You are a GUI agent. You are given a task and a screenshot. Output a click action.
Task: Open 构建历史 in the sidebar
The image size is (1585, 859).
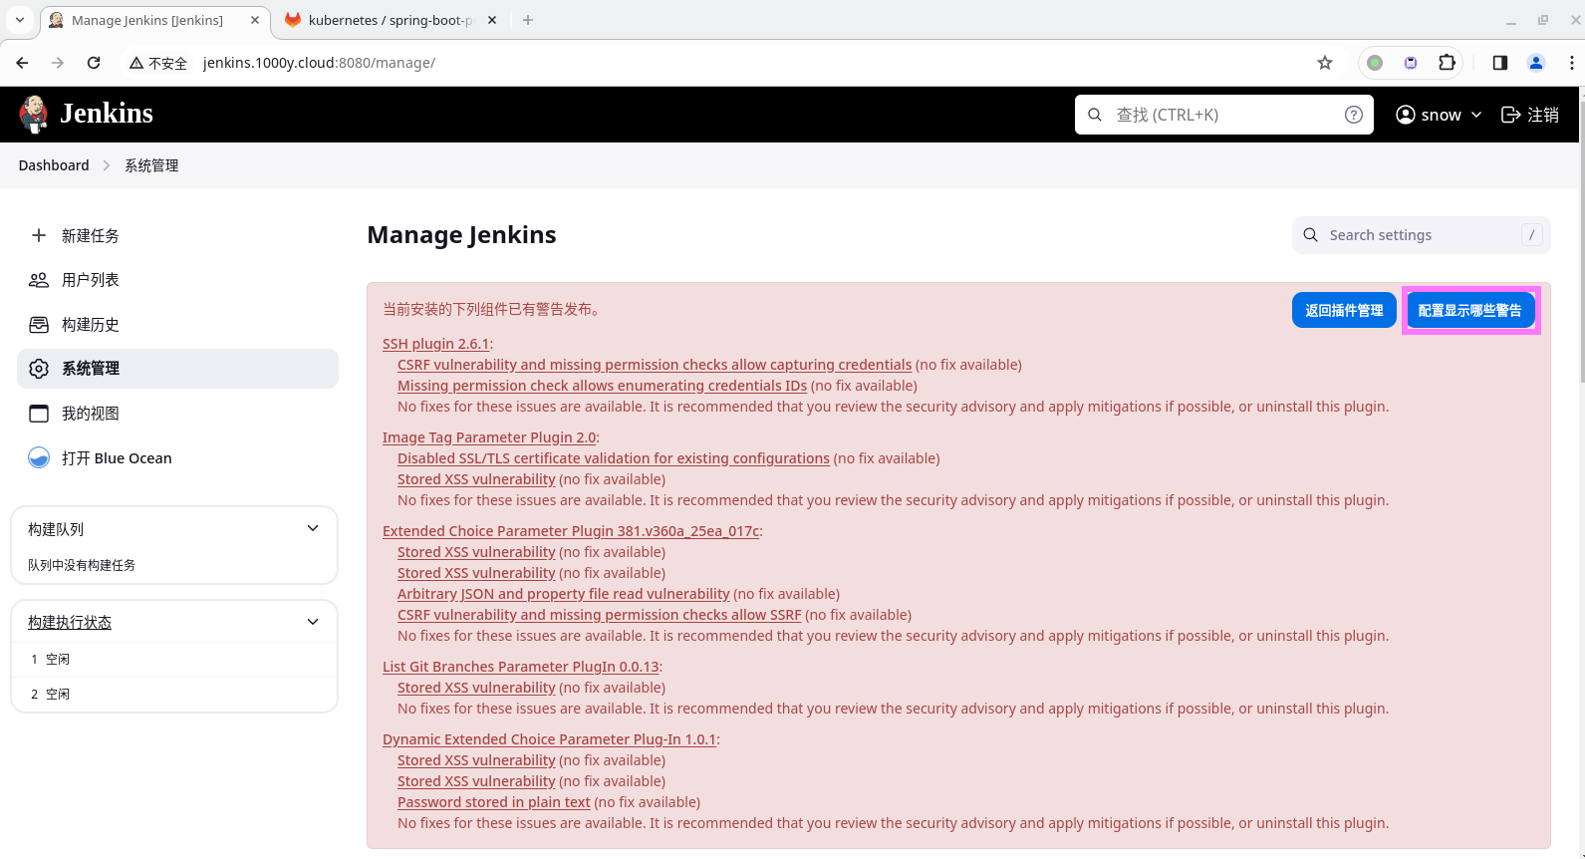click(177, 325)
